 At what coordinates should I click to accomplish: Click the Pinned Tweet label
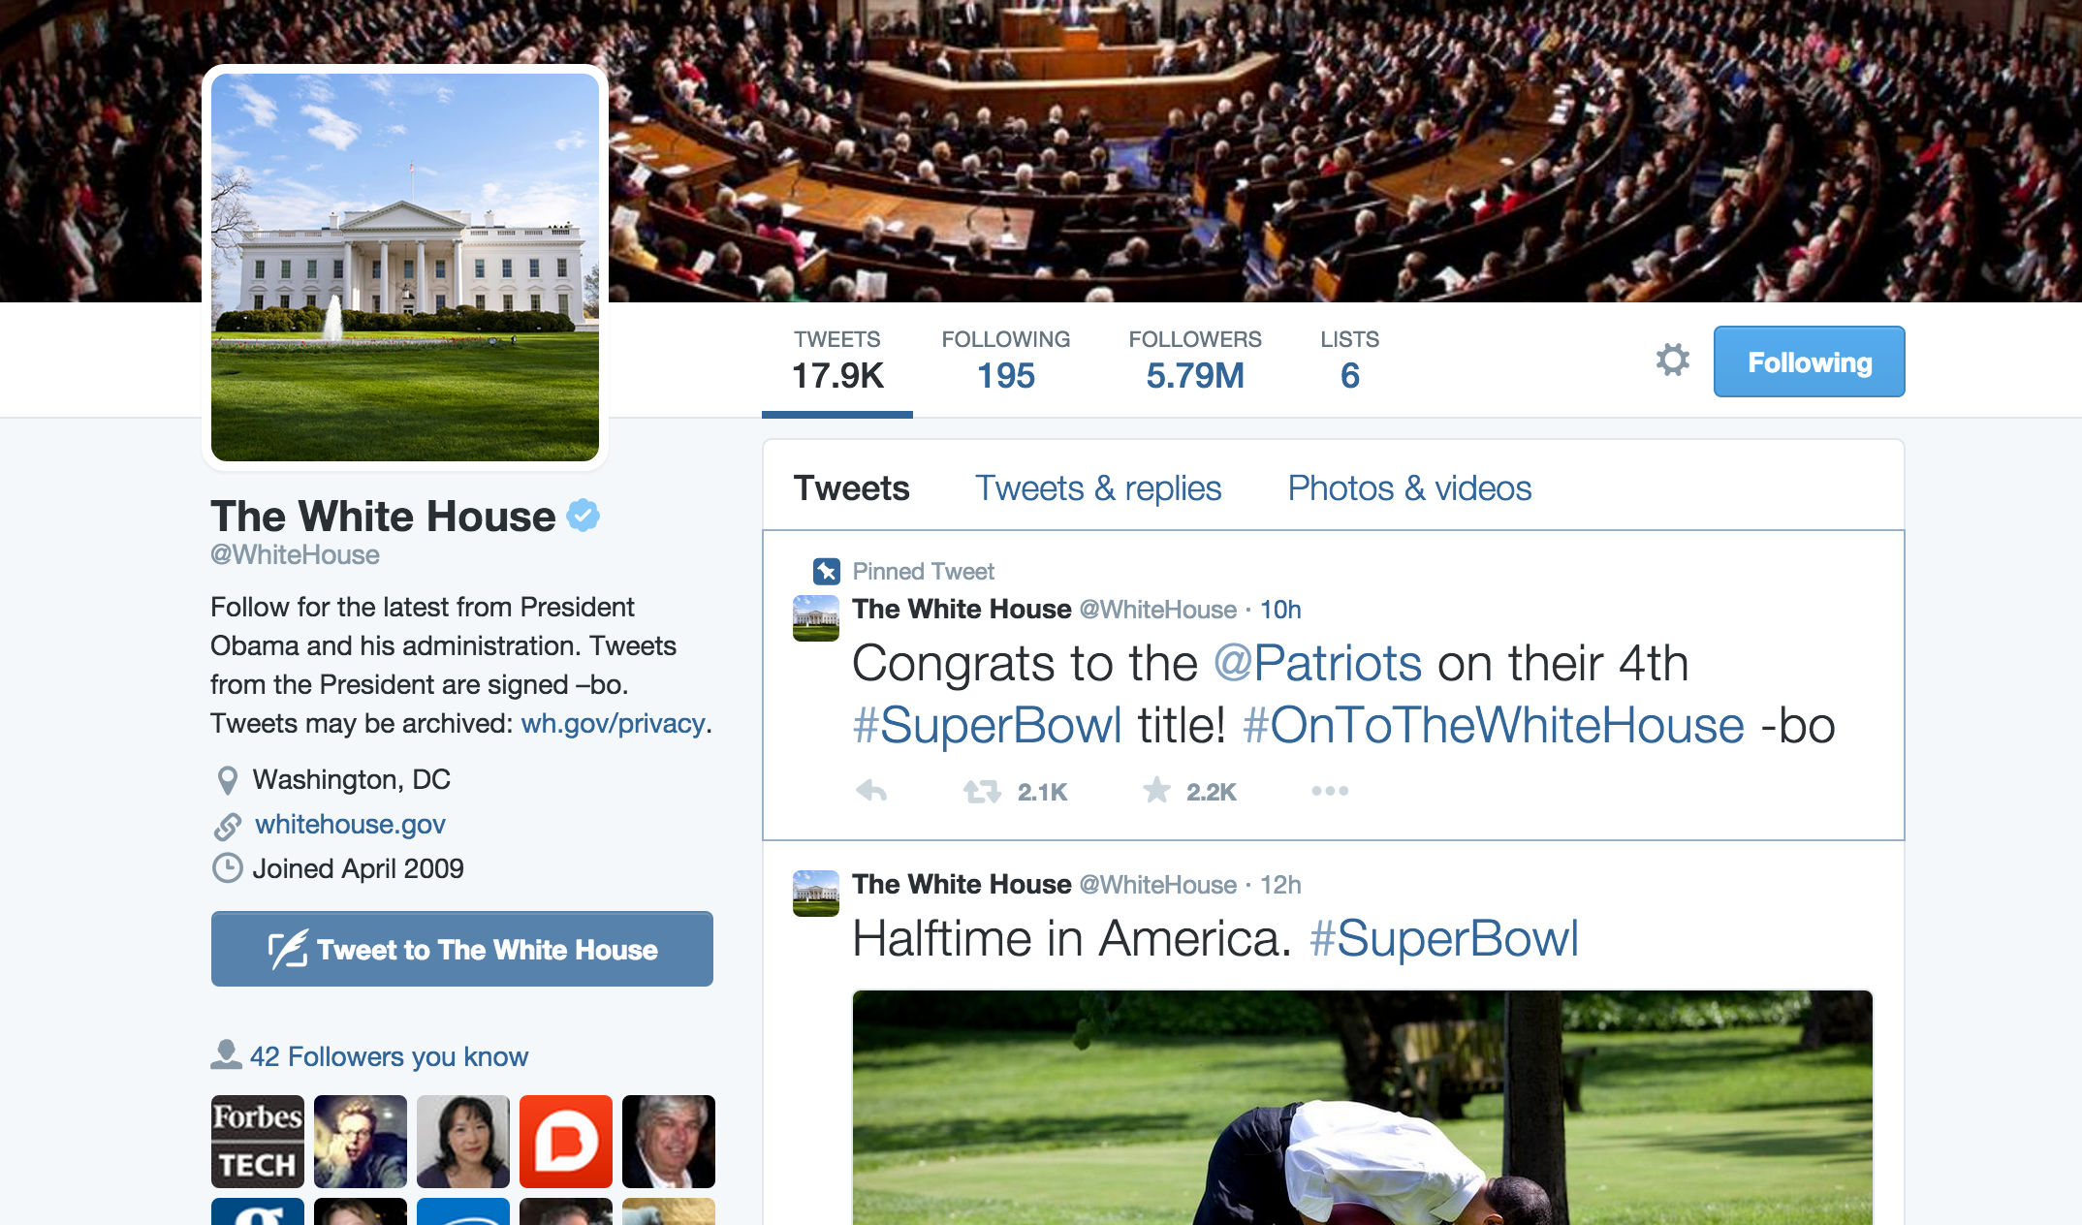(923, 572)
